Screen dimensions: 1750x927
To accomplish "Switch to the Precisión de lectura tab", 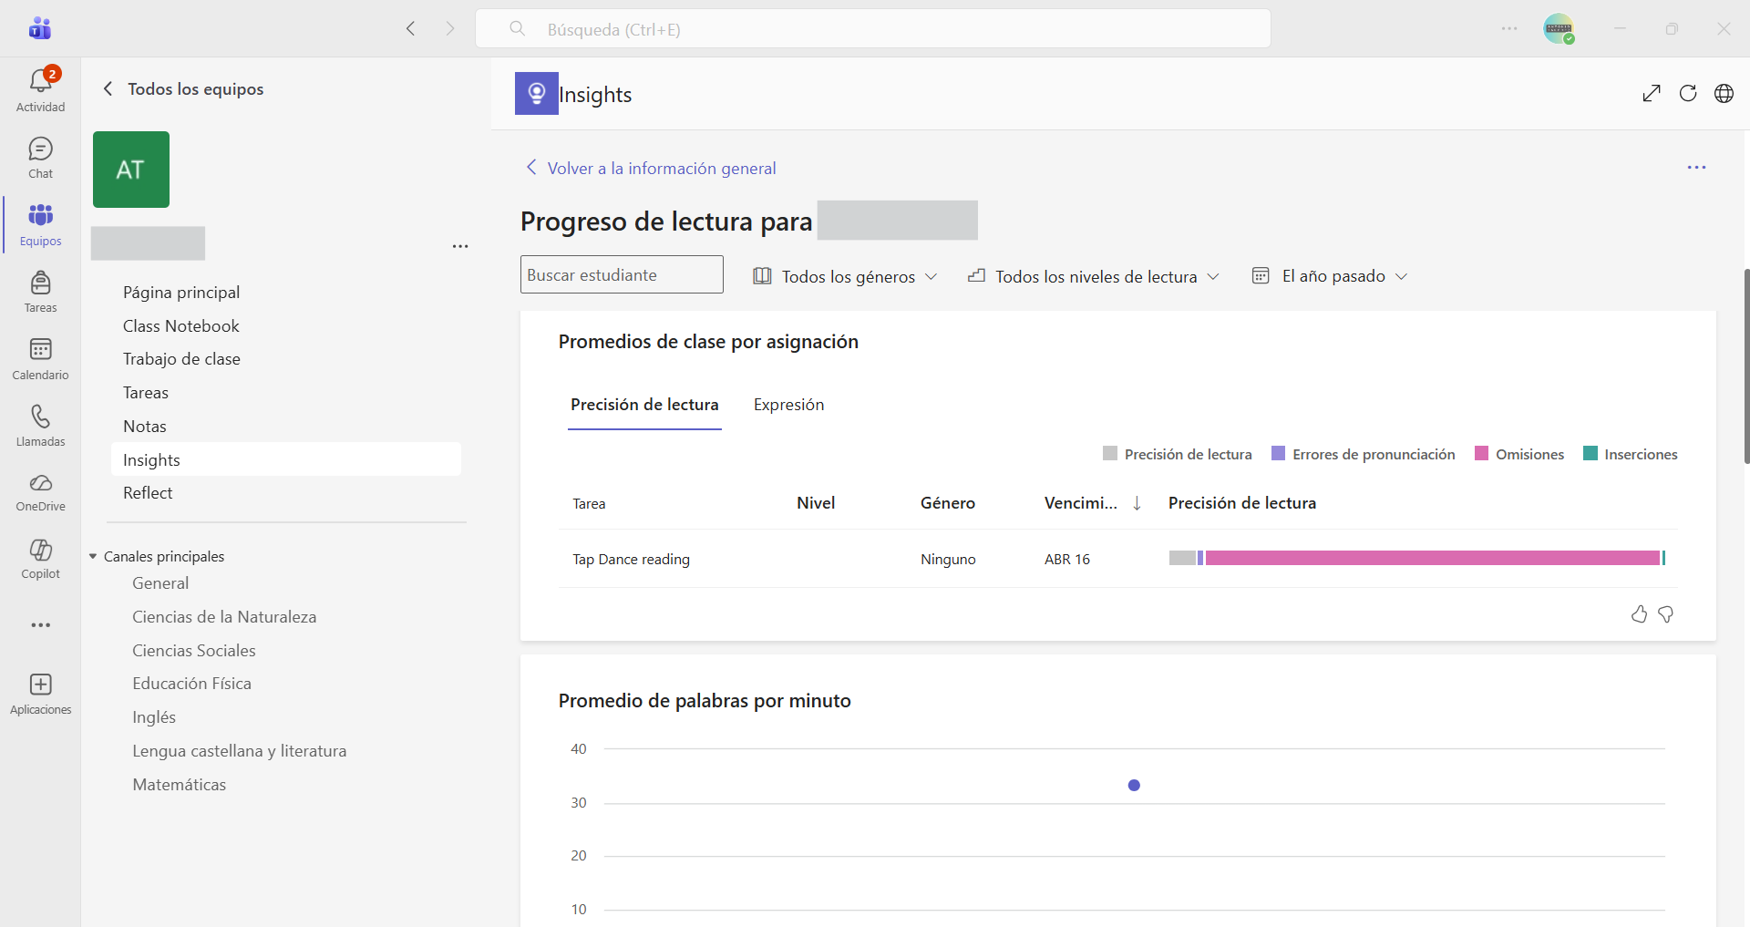I will pyautogui.click(x=644, y=405).
